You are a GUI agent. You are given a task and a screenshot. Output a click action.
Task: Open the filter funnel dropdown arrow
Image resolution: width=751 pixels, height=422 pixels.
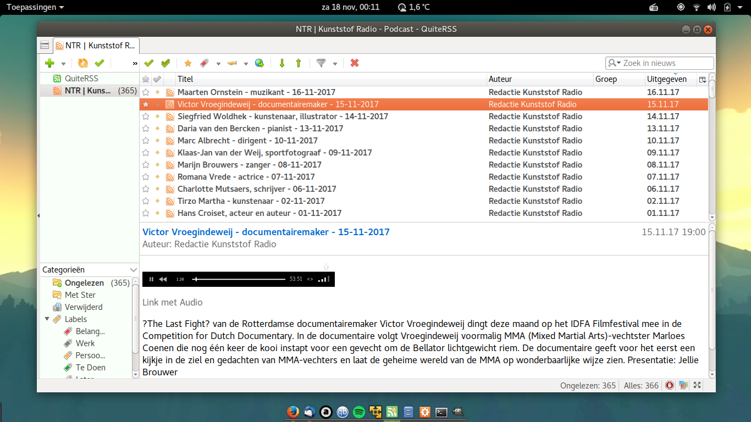335,64
